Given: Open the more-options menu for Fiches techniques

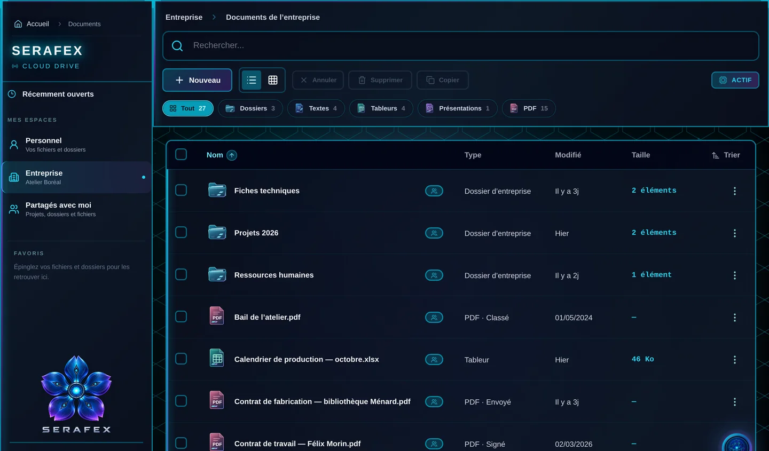Looking at the screenshot, I should [x=735, y=191].
